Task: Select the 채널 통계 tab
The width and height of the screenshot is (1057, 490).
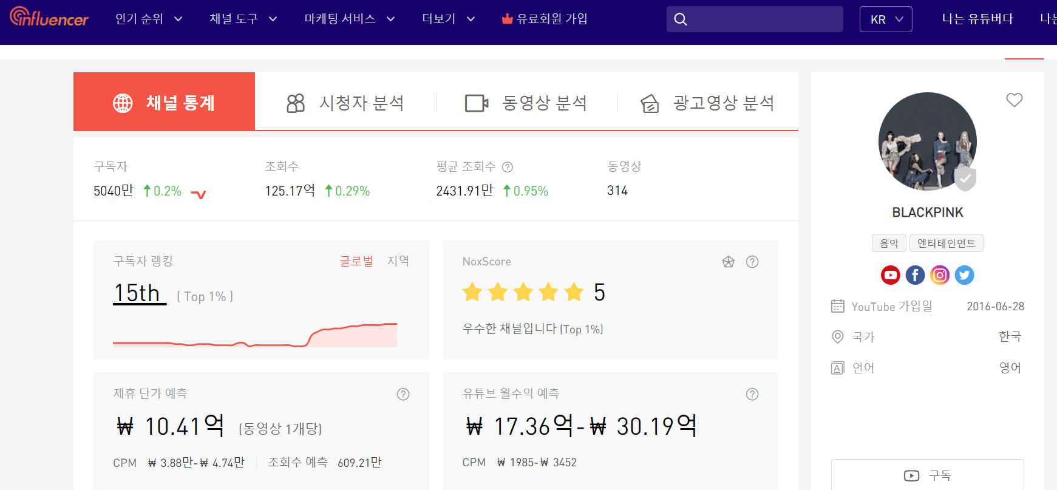Action: coord(164,101)
